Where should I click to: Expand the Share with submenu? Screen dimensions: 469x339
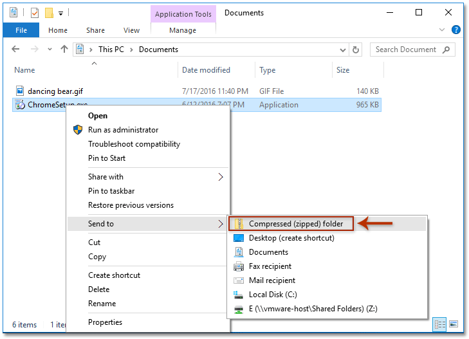[221, 177]
